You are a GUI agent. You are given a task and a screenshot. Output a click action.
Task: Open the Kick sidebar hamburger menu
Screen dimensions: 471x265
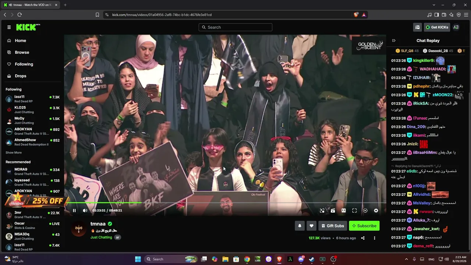tap(9, 27)
